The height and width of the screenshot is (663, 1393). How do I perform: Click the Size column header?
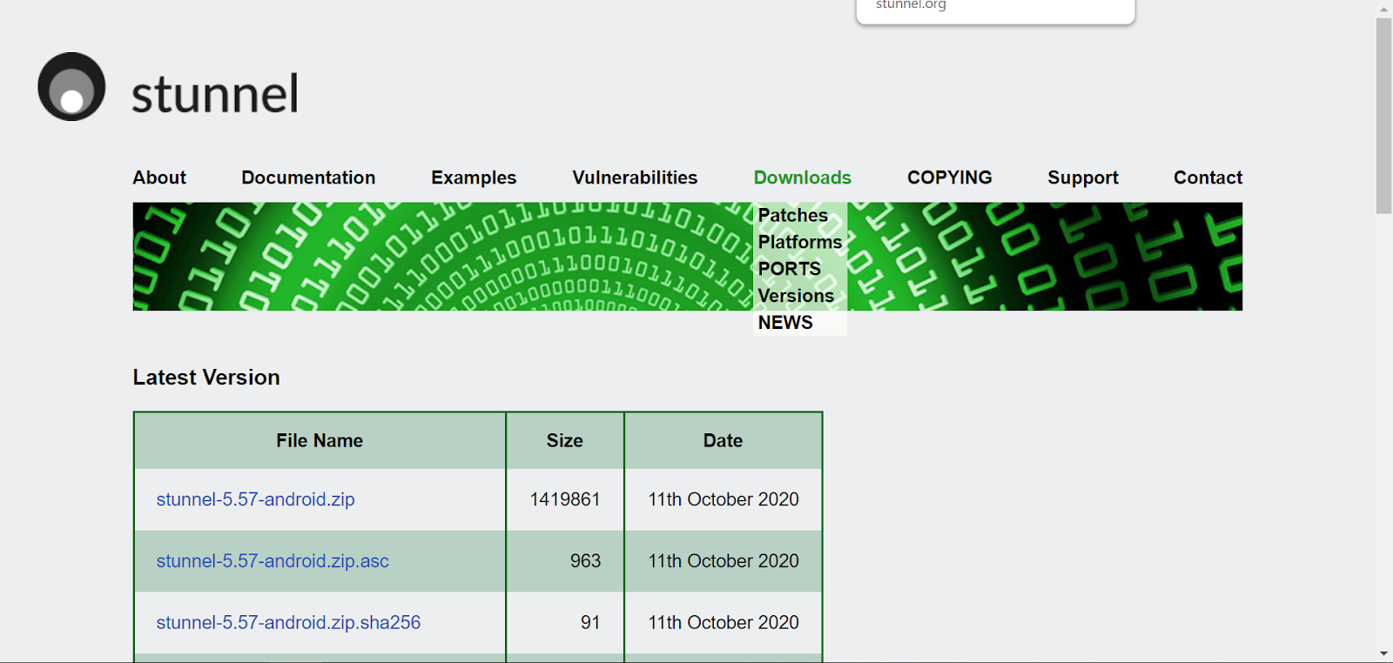(565, 441)
